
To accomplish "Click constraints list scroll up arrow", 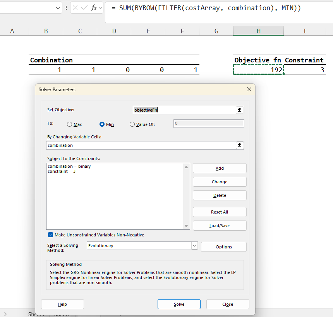I will point(186,167).
